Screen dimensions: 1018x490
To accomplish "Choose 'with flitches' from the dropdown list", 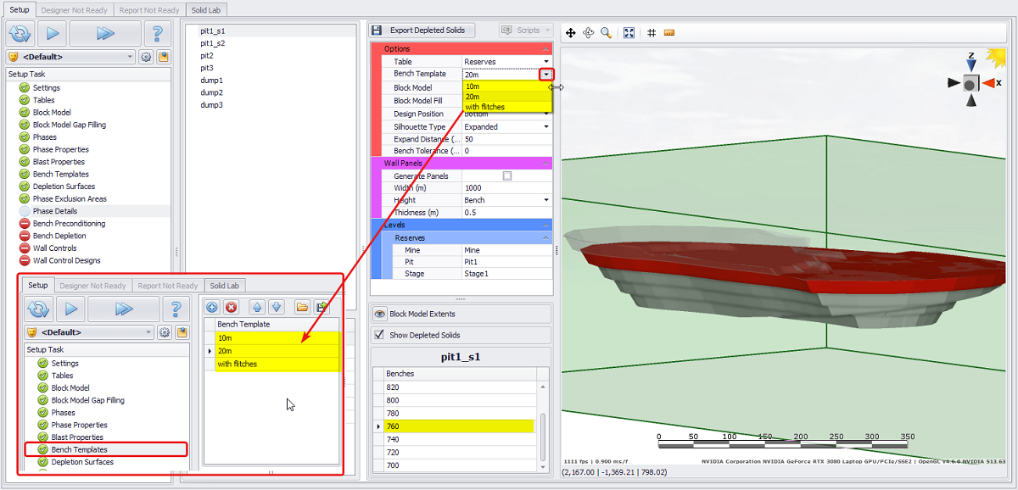I will click(484, 107).
